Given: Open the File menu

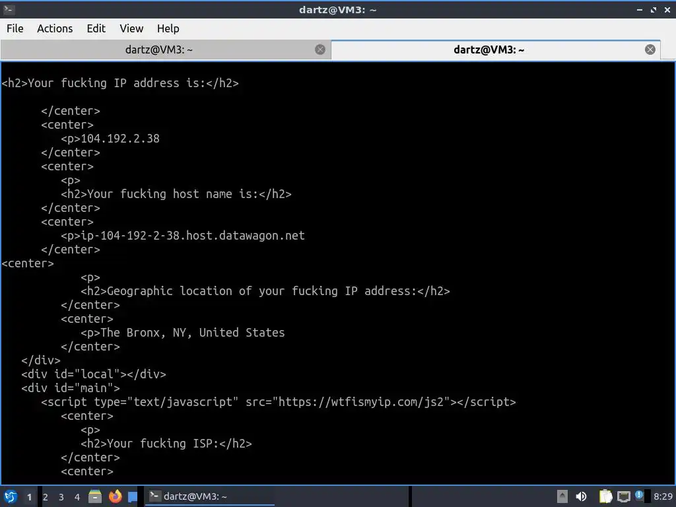Looking at the screenshot, I should coord(15,28).
